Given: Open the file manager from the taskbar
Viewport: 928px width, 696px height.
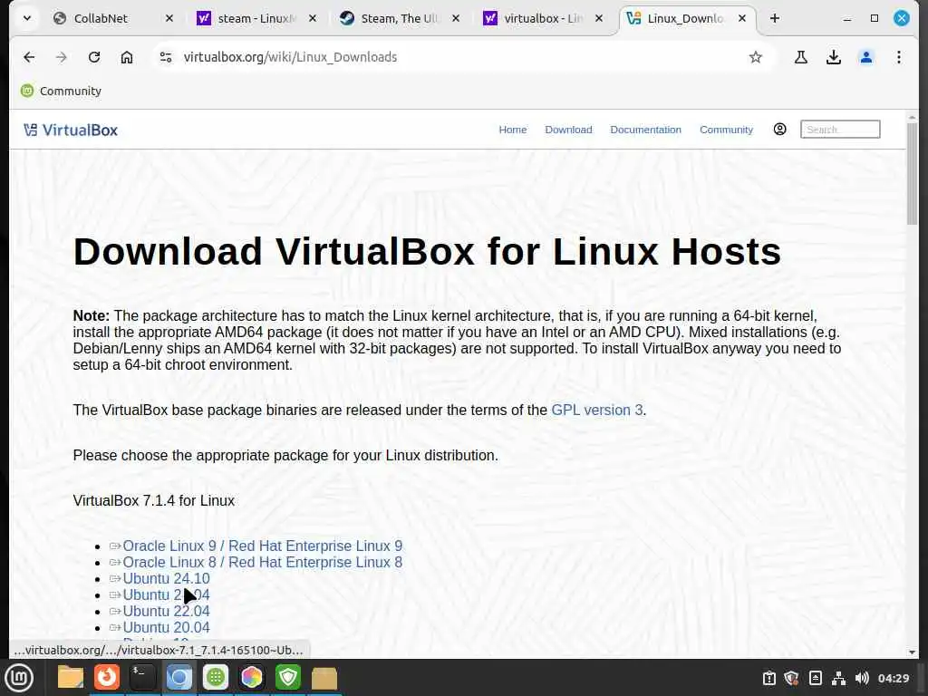Looking at the screenshot, I should pyautogui.click(x=71, y=678).
